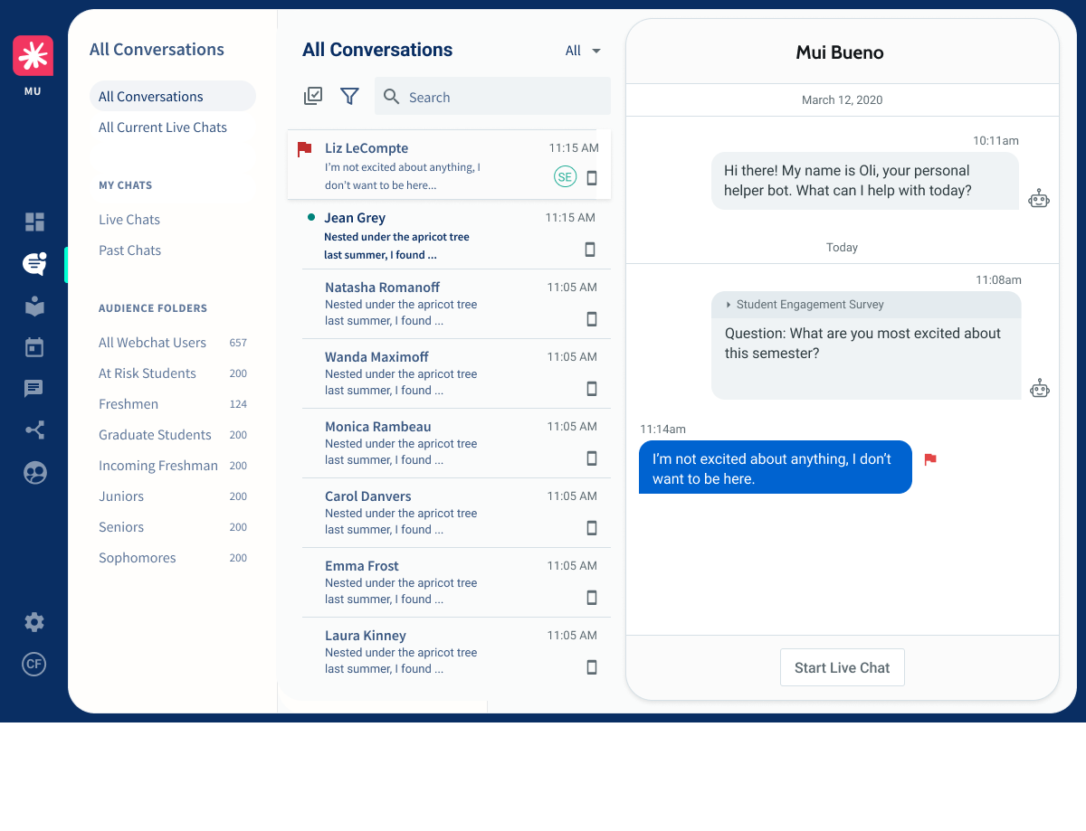Expand the Student Engagement Survey header

pyautogui.click(x=866, y=305)
